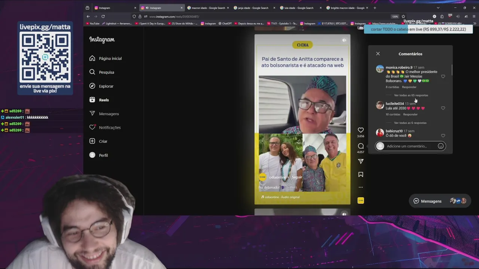Click the reel comment bubble icon
This screenshot has width=479, height=269.
tap(361, 146)
